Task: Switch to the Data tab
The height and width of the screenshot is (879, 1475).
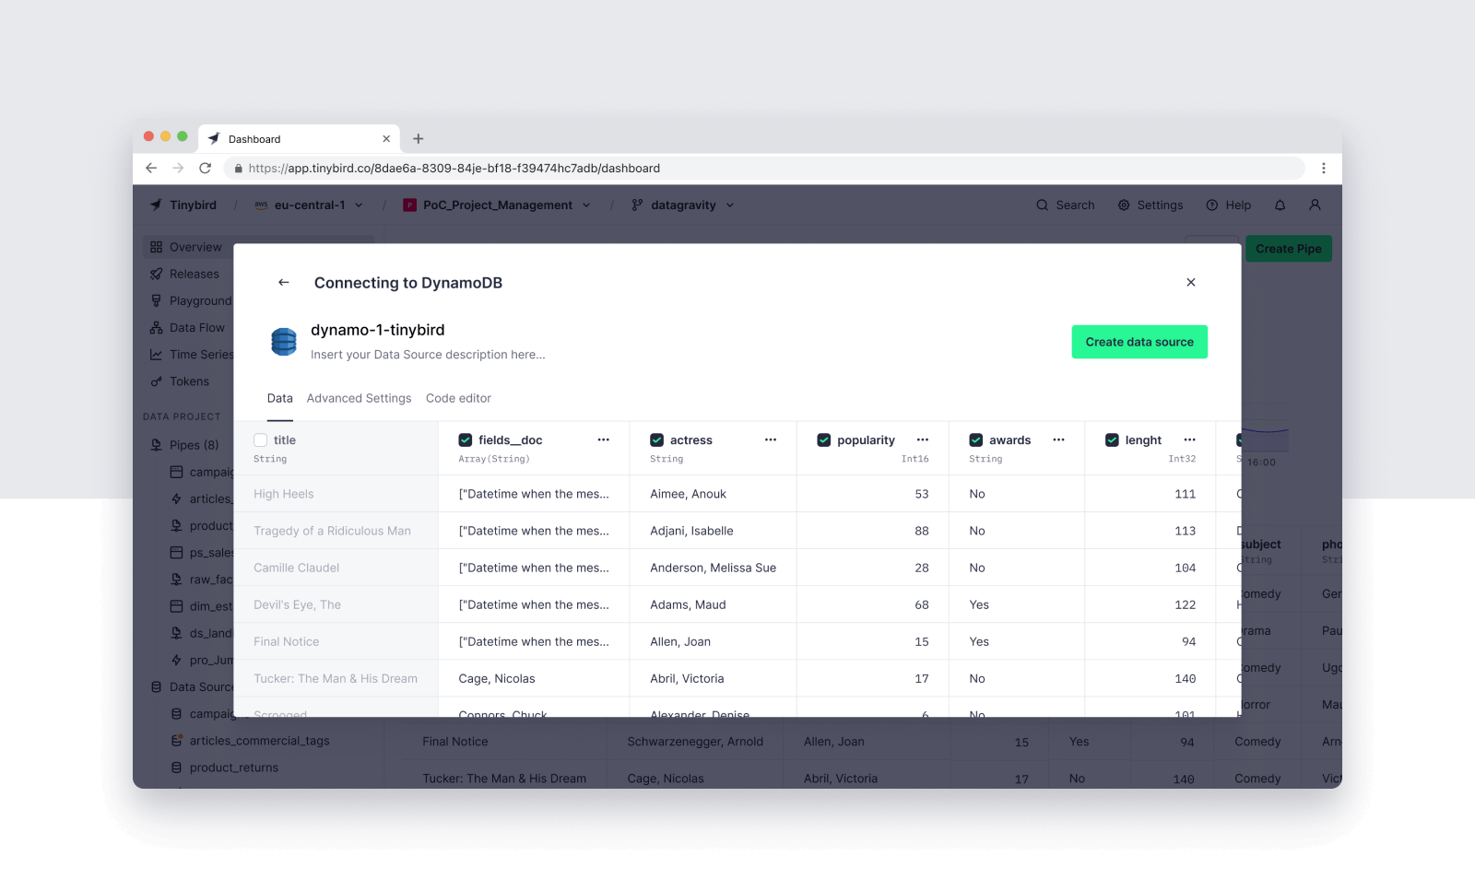Action: pos(280,399)
